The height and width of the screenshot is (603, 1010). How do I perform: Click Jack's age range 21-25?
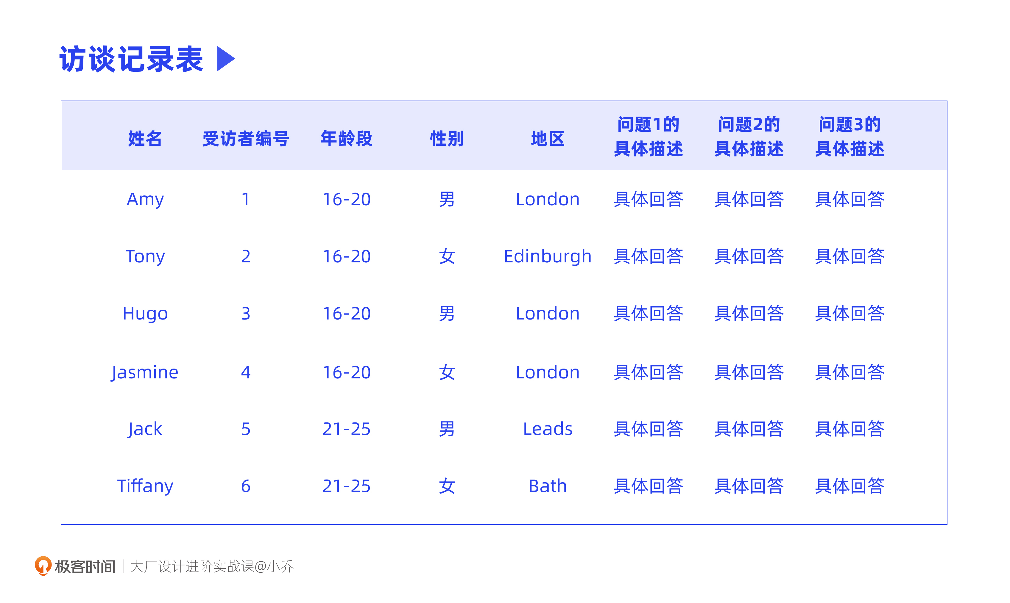point(346,429)
